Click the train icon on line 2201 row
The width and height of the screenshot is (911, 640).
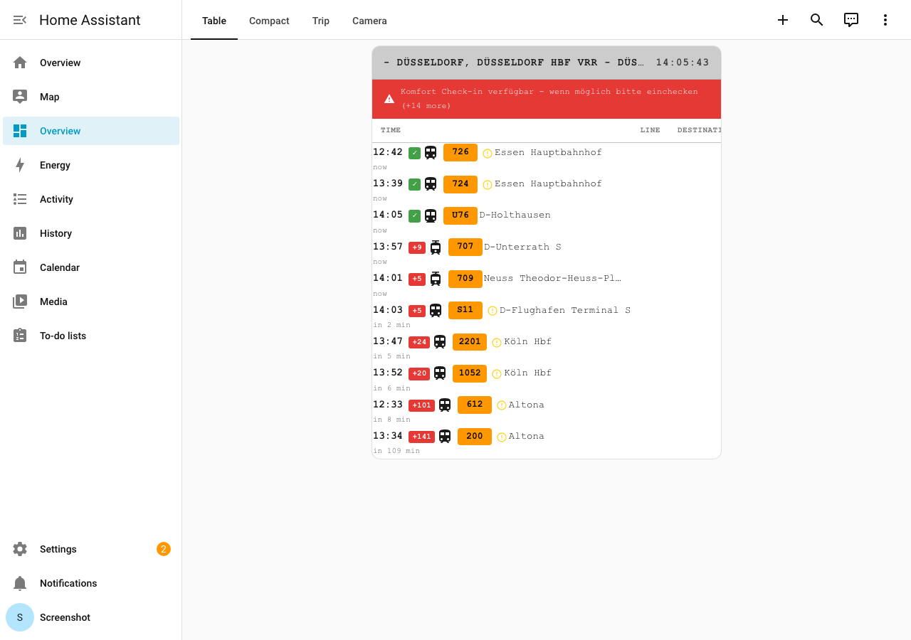coord(440,341)
